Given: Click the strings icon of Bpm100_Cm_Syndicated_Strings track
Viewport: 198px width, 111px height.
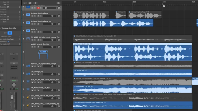Looking at the screenshot, I should coord(28,65).
